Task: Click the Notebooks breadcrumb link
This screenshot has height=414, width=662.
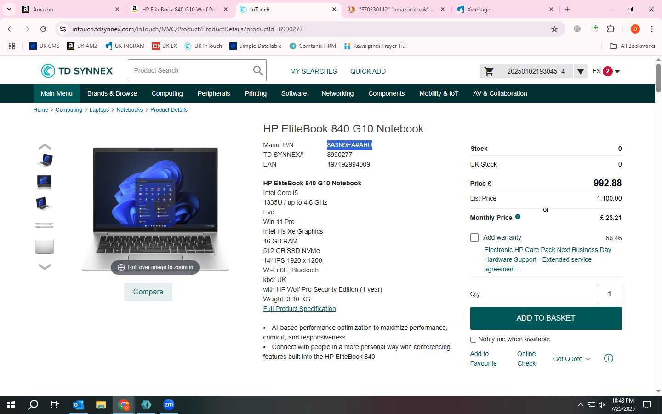Action: pos(130,110)
